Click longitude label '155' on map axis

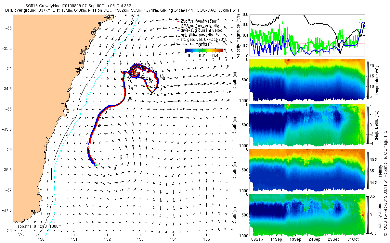click(206, 240)
